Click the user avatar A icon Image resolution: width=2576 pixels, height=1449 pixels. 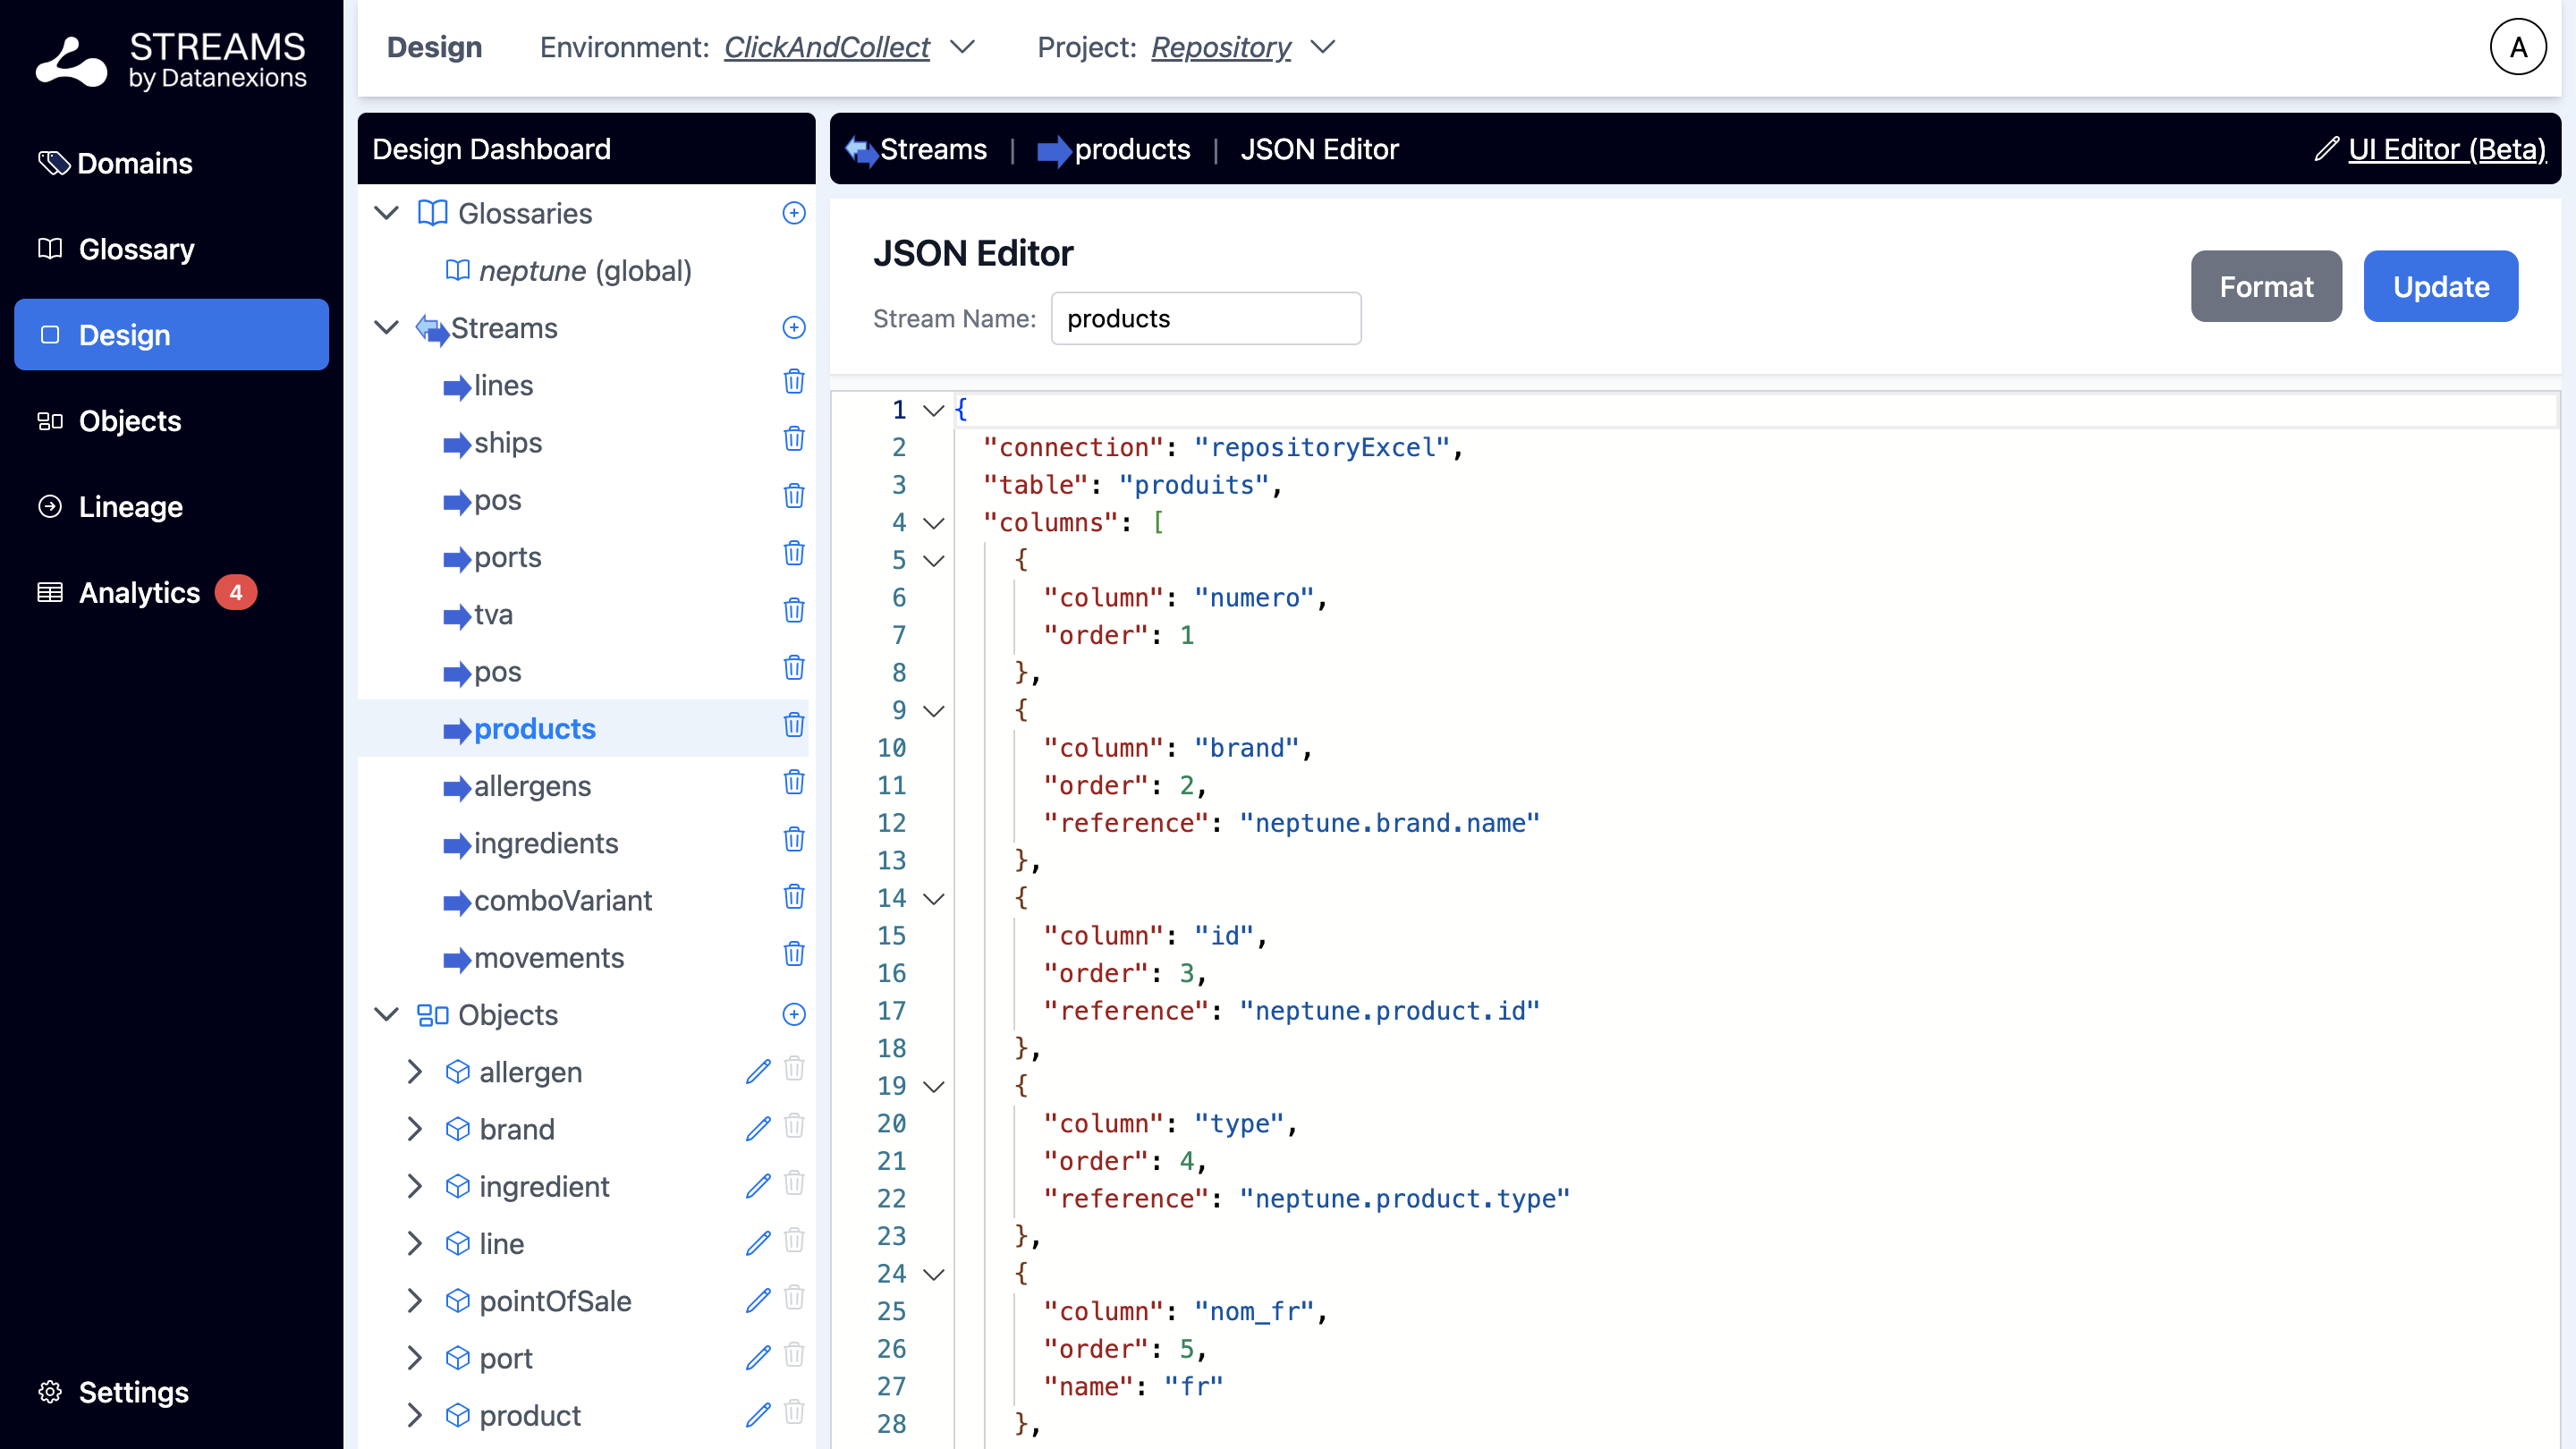2517,47
